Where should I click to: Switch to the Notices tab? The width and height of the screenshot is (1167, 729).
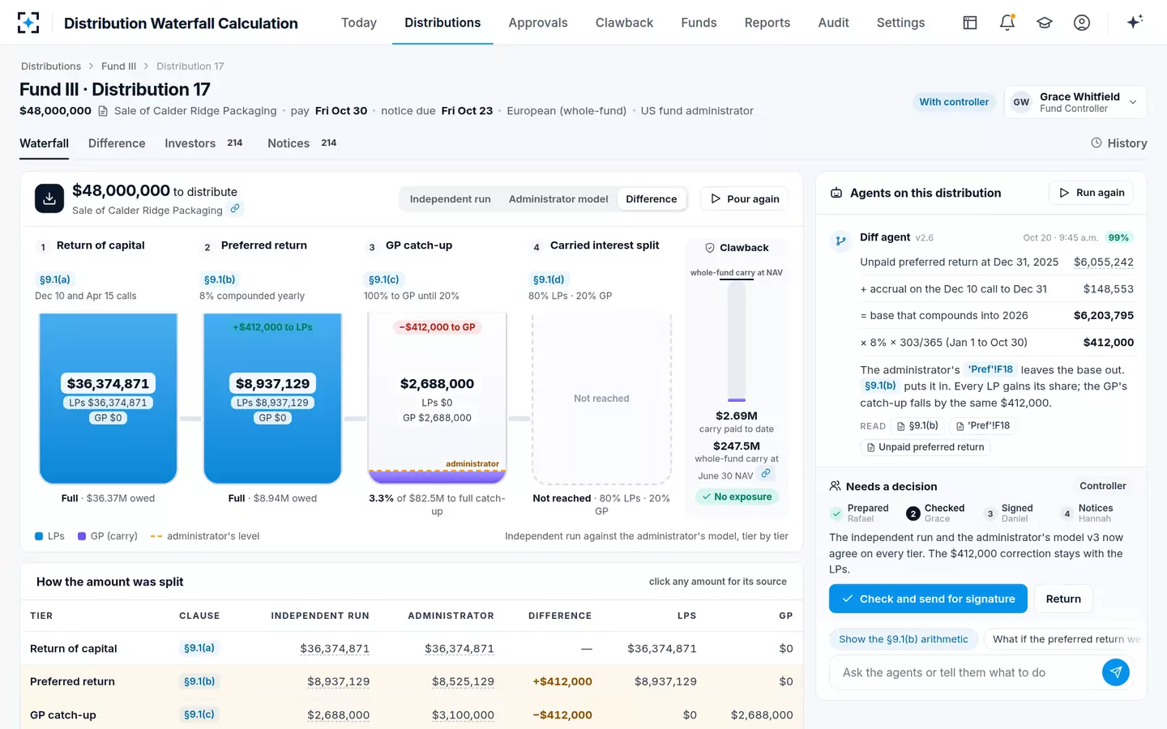(x=301, y=143)
